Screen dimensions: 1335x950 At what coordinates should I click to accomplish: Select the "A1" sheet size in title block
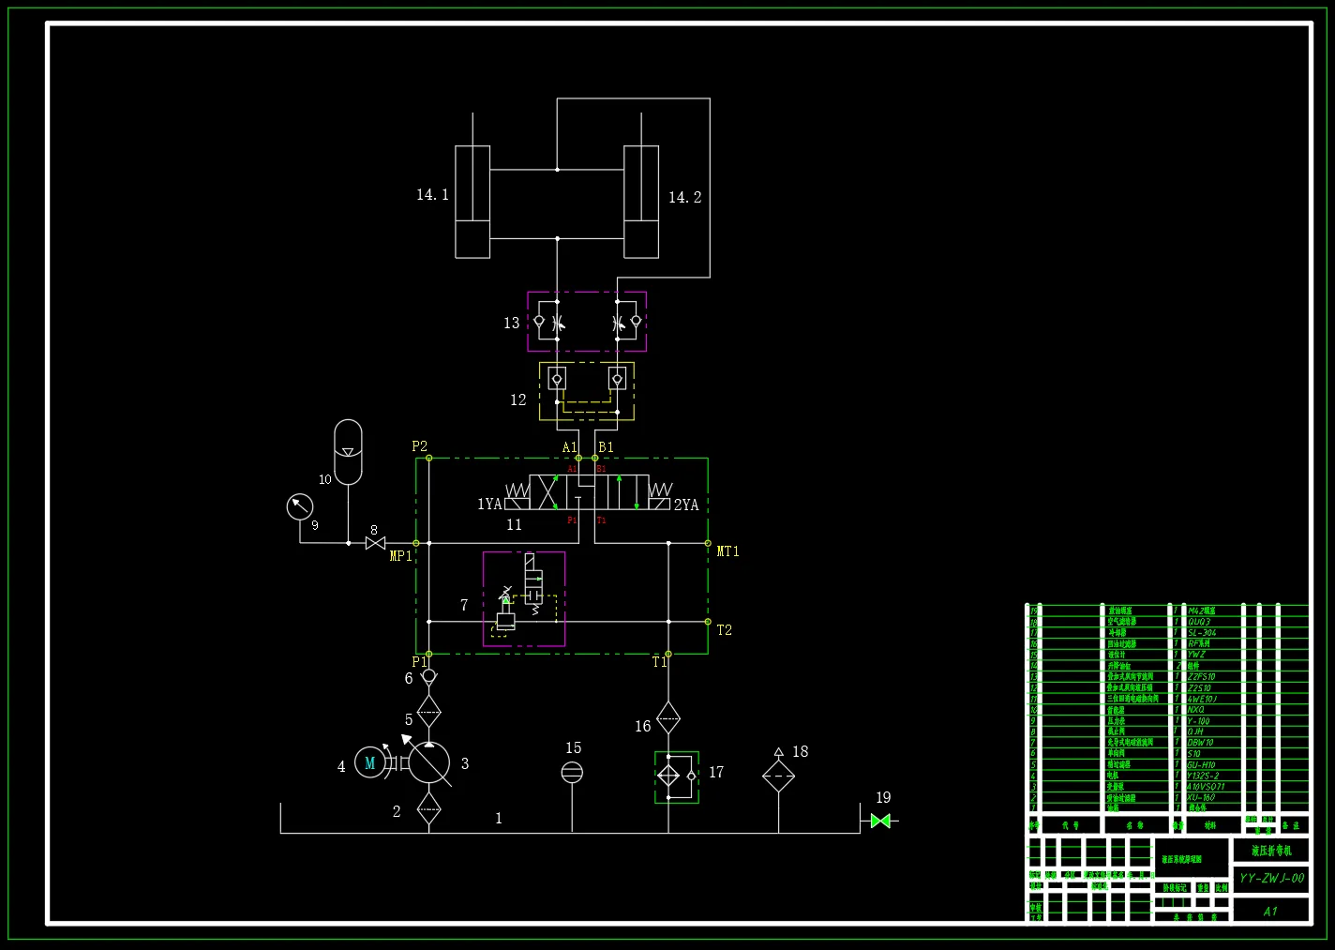(1270, 912)
